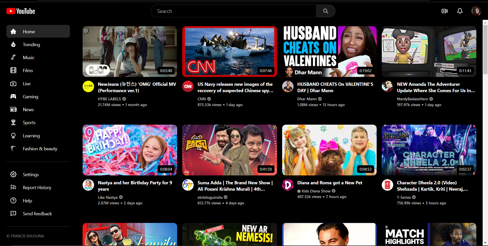The height and width of the screenshot is (246, 488).
Task: Open CNN channel avatar
Action: coord(188,87)
